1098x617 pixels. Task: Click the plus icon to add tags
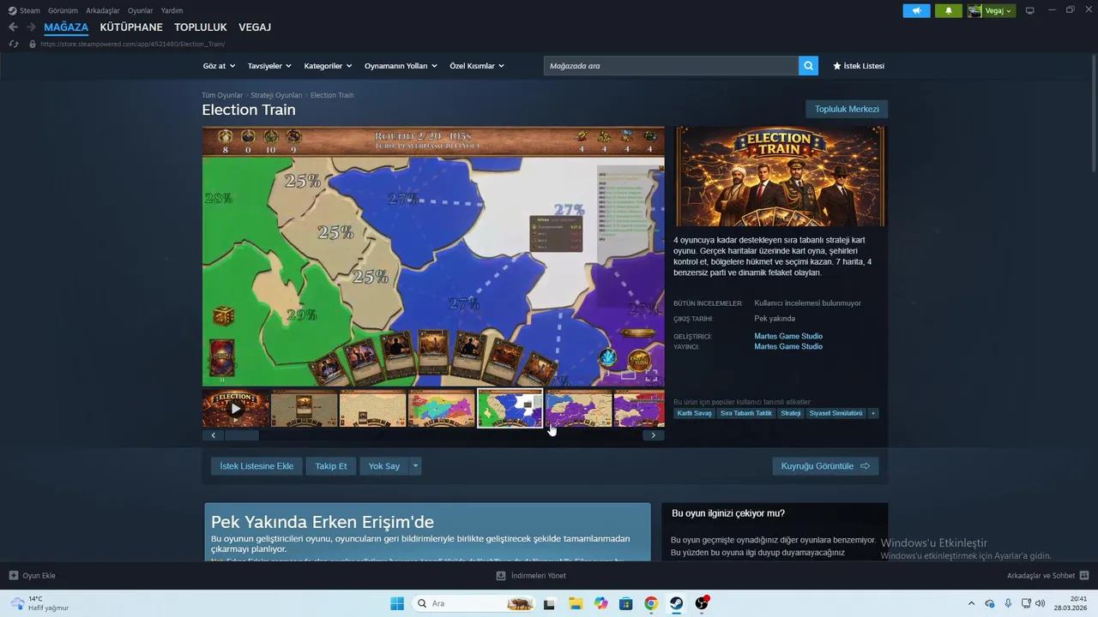click(x=873, y=413)
